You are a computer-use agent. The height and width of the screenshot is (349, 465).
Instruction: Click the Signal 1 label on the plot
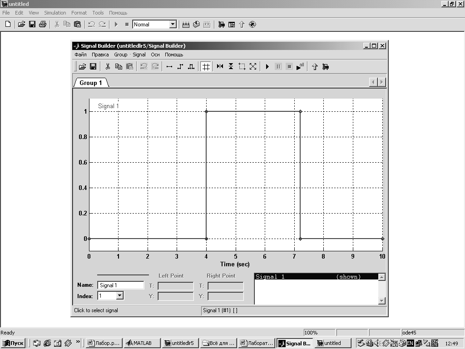pyautogui.click(x=108, y=106)
